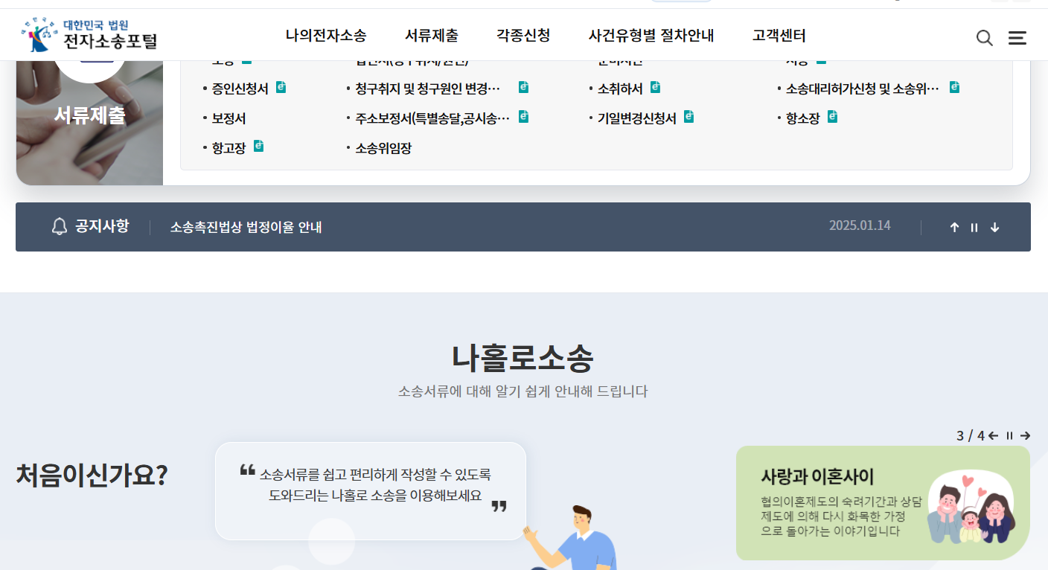Click the 사랑과 이혼사이 banner
This screenshot has height=570, width=1048.
point(883,502)
